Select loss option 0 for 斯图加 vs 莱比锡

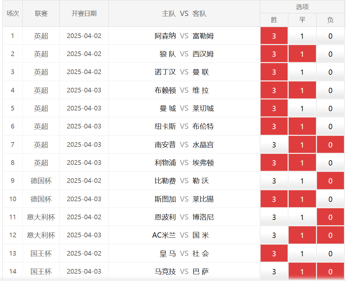[330, 199]
